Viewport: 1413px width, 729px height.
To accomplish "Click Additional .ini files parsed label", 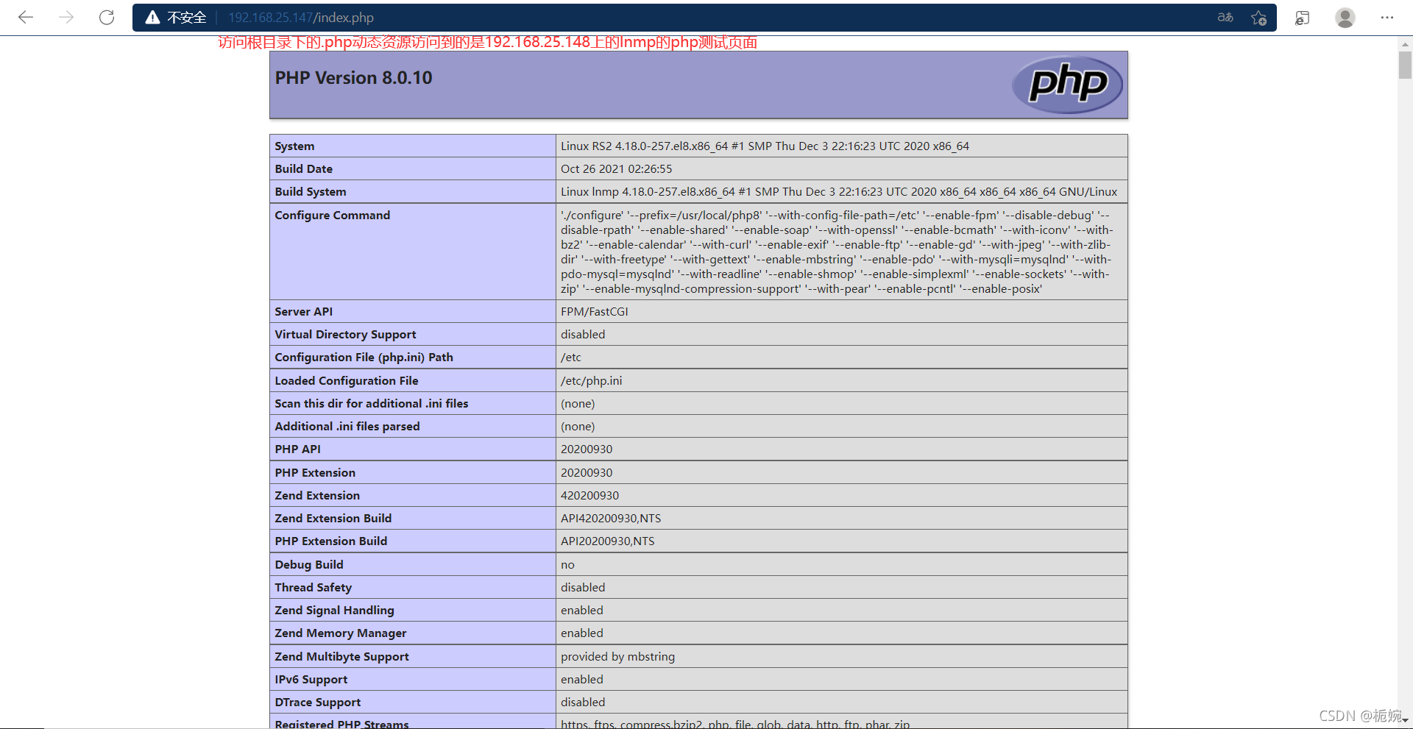I will (x=347, y=427).
